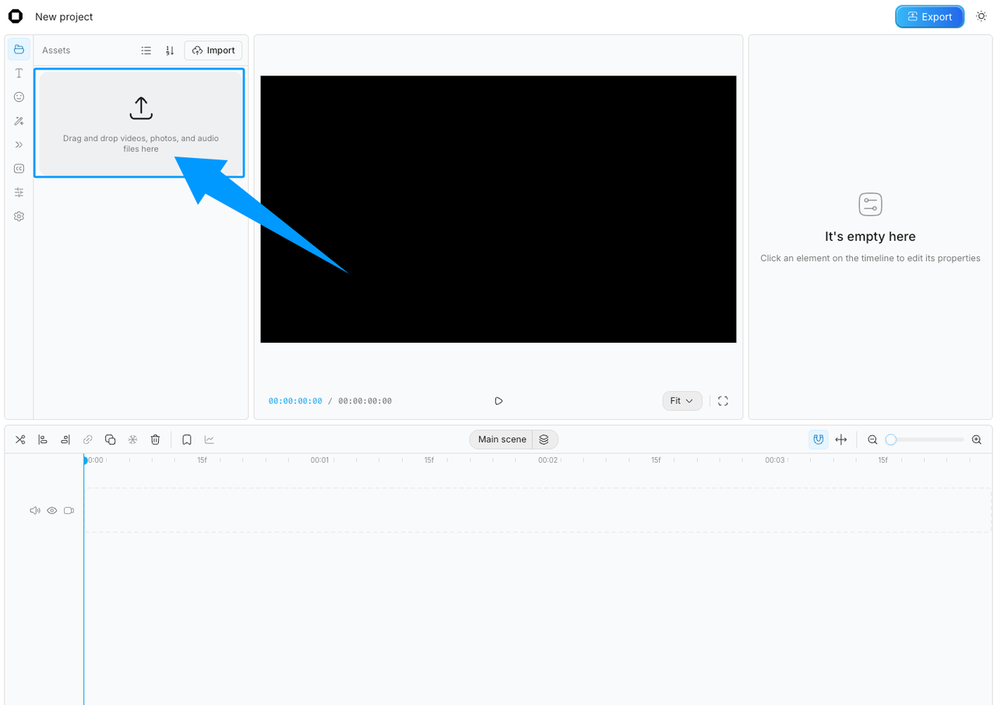The image size is (997, 705).
Task: Click the Export button
Action: (929, 16)
